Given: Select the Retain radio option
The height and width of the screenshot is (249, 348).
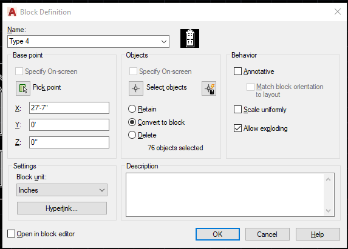Looking at the screenshot, I should tap(132, 109).
